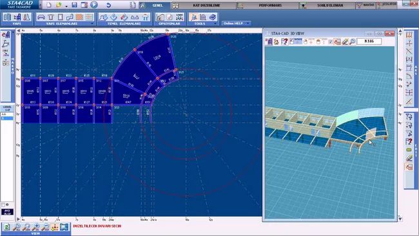The image size is (419, 236).
Task: Click the magnifier icon in 3D VIEW toolbar
Action: (x=353, y=41)
